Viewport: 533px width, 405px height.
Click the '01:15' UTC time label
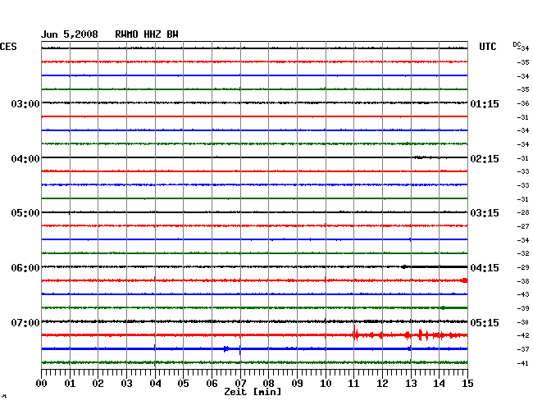(x=485, y=103)
